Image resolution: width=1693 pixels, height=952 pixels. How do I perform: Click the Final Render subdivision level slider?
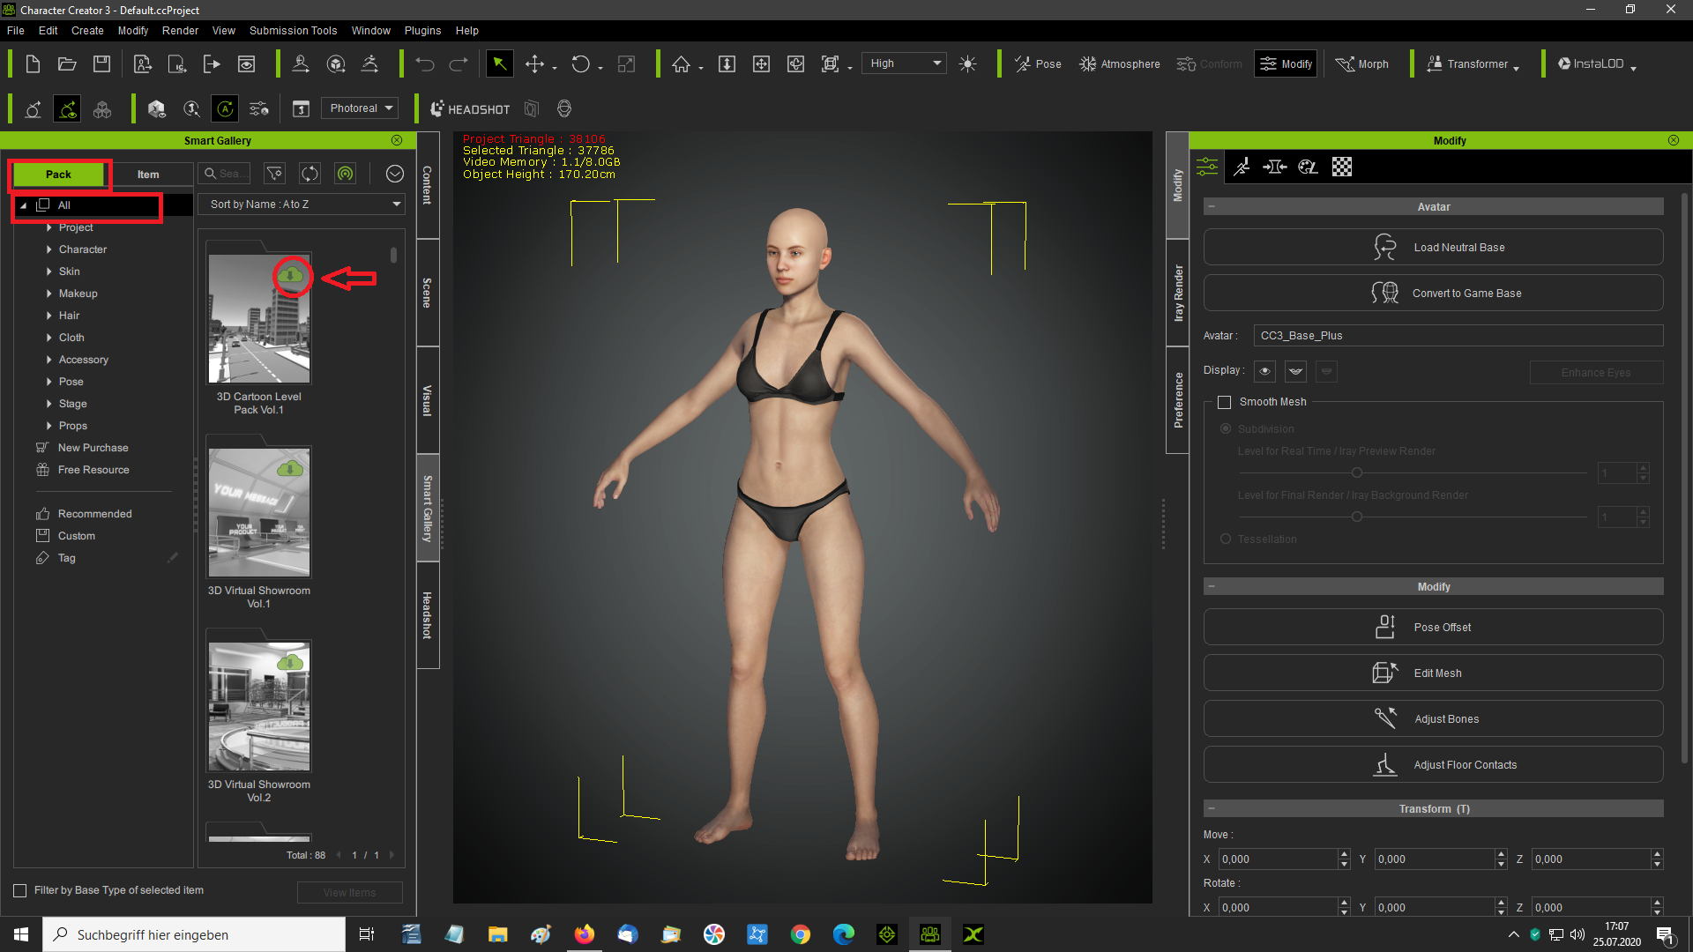coord(1412,517)
